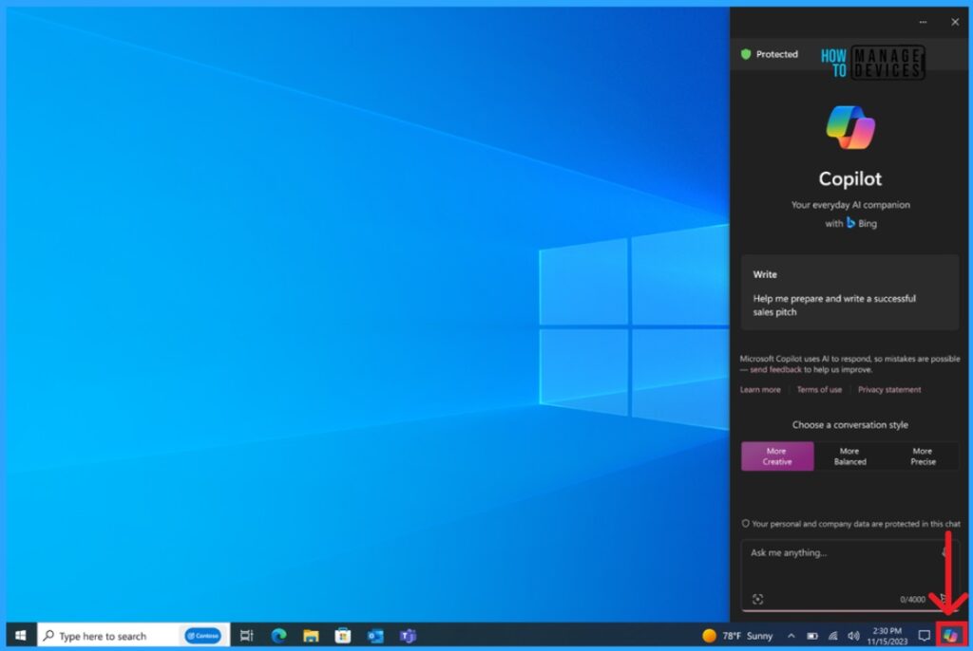Open the clock and date flyout
The width and height of the screenshot is (973, 651).
tap(887, 636)
